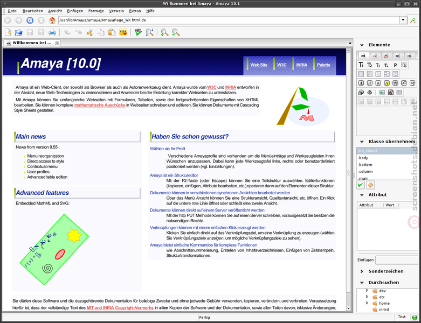Paste from clipboard using the clipboard icon
421x323 pixels.
(112, 32)
